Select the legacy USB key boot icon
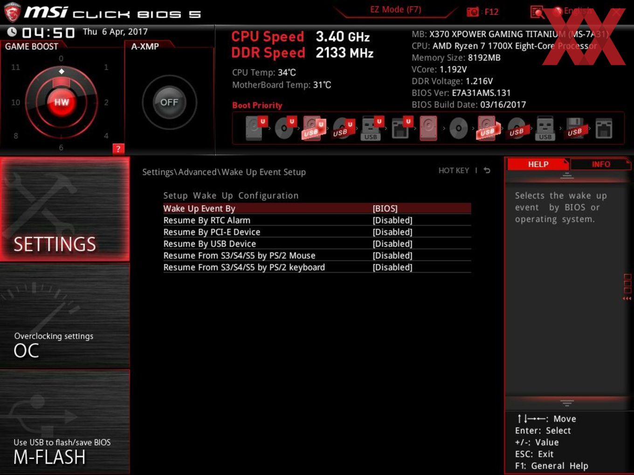 pyautogui.click(x=545, y=128)
